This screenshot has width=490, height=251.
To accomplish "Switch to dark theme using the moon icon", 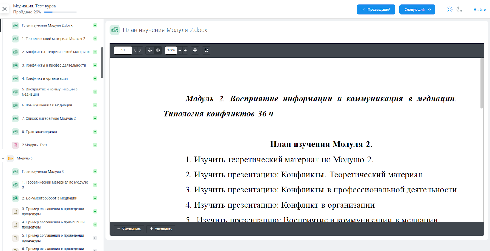I will (x=459, y=10).
